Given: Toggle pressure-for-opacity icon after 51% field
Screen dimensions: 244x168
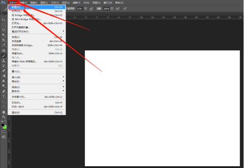Looking at the screenshot, I should (91, 9).
